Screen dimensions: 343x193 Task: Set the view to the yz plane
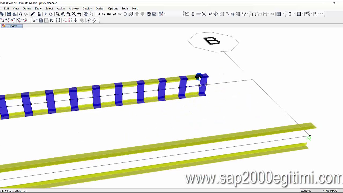pos(114,14)
